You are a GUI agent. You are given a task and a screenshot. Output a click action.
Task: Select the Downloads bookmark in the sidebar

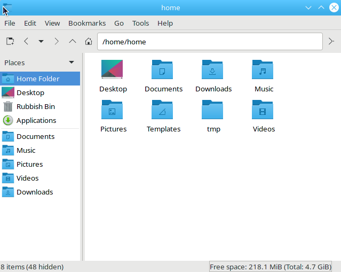coord(40,192)
